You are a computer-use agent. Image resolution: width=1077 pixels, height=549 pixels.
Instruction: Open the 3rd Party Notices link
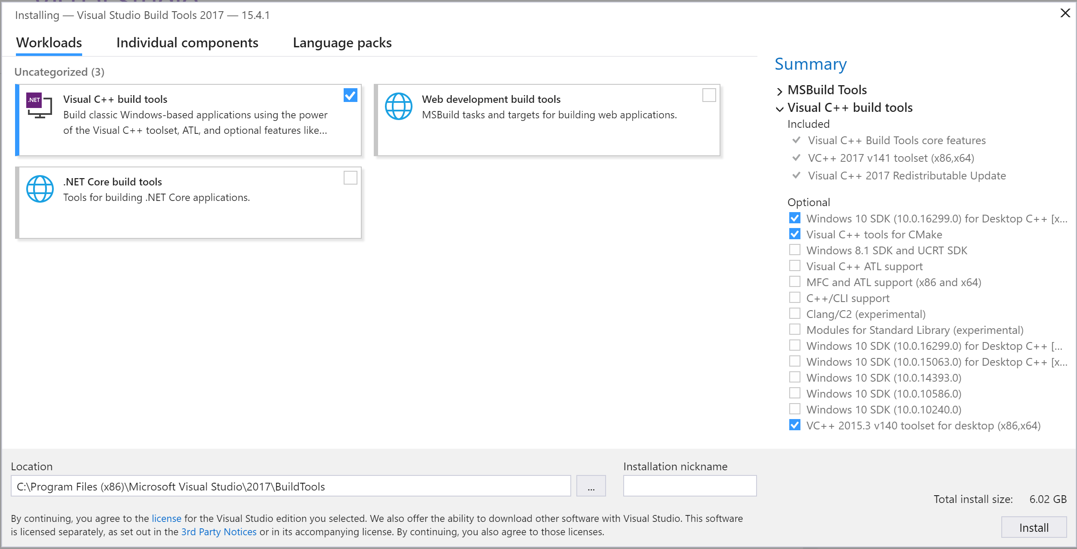[218, 532]
